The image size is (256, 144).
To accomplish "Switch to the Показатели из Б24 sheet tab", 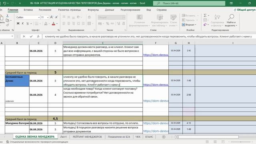I will [119, 137].
